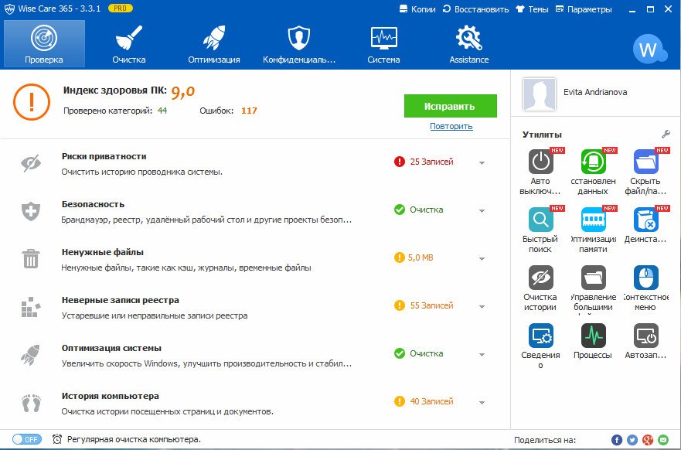Click the round W logo icon
The image size is (681, 450).
point(649,49)
